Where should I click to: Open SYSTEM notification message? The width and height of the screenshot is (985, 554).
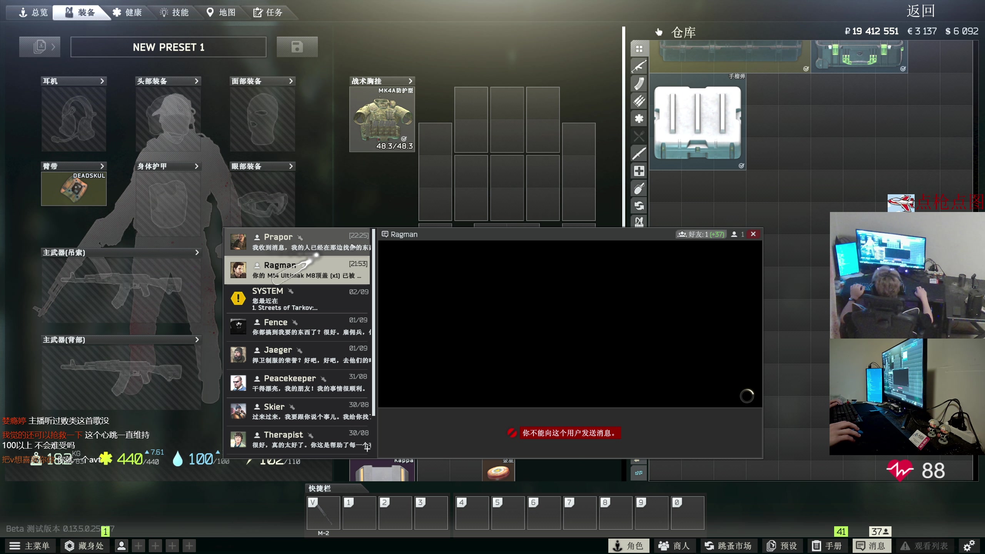[297, 299]
